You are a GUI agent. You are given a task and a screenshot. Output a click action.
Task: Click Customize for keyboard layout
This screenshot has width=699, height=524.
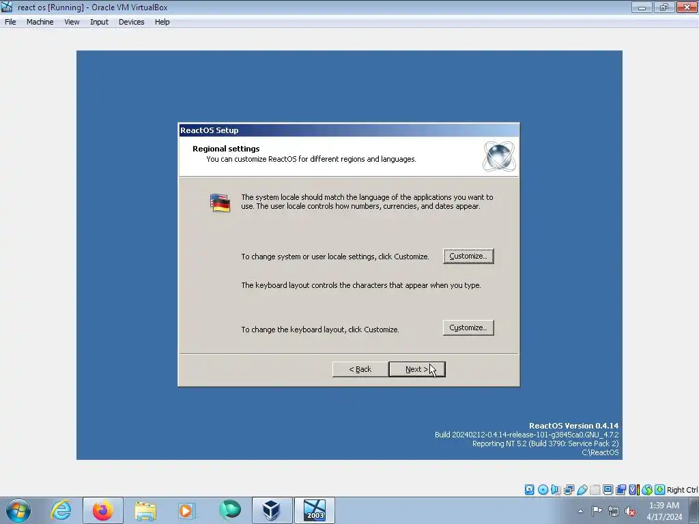click(468, 327)
